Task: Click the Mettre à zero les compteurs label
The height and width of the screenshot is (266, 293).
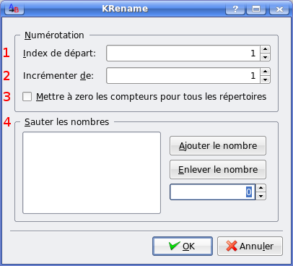Action: (x=152, y=97)
